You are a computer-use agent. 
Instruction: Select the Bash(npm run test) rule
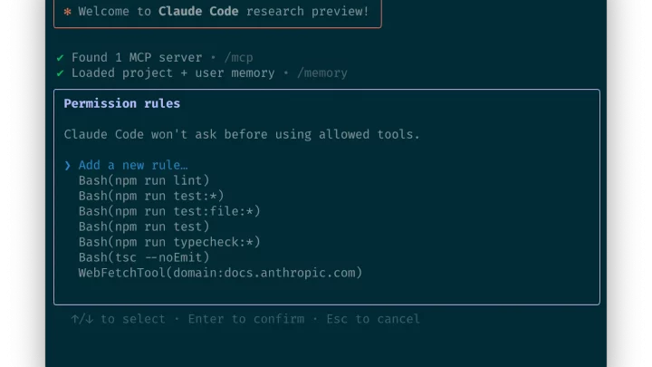coord(144,227)
